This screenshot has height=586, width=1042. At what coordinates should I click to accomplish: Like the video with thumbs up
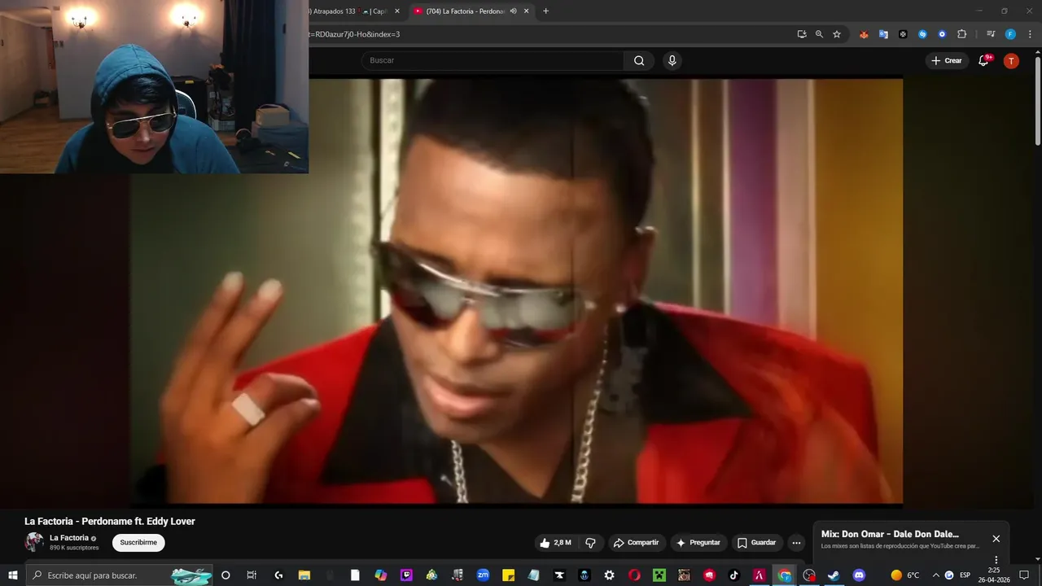click(554, 543)
